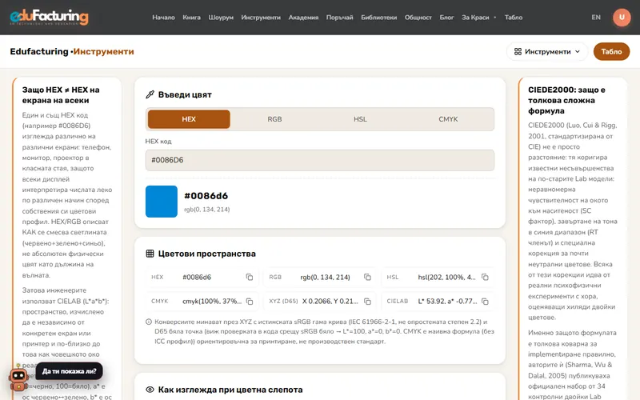Open Библиотеки in the top navigation
The image size is (640, 400).
[x=378, y=17]
